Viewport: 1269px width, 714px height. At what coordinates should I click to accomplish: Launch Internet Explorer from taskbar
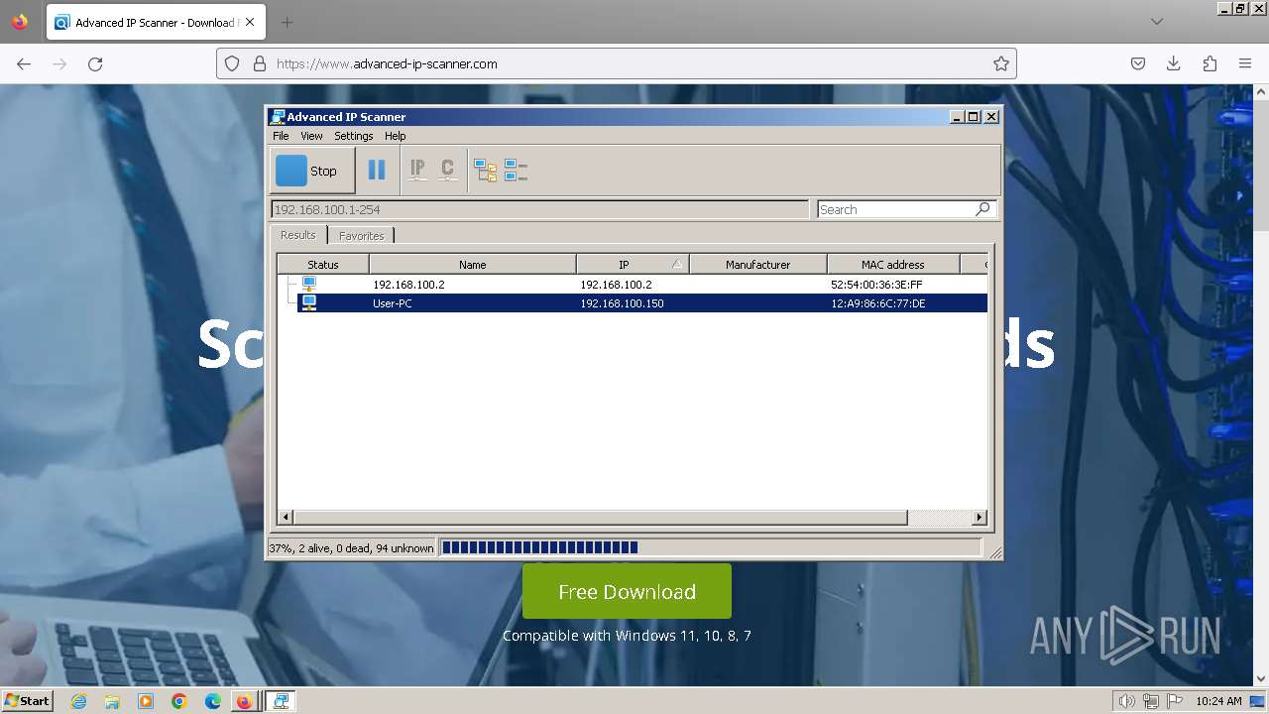(x=79, y=701)
